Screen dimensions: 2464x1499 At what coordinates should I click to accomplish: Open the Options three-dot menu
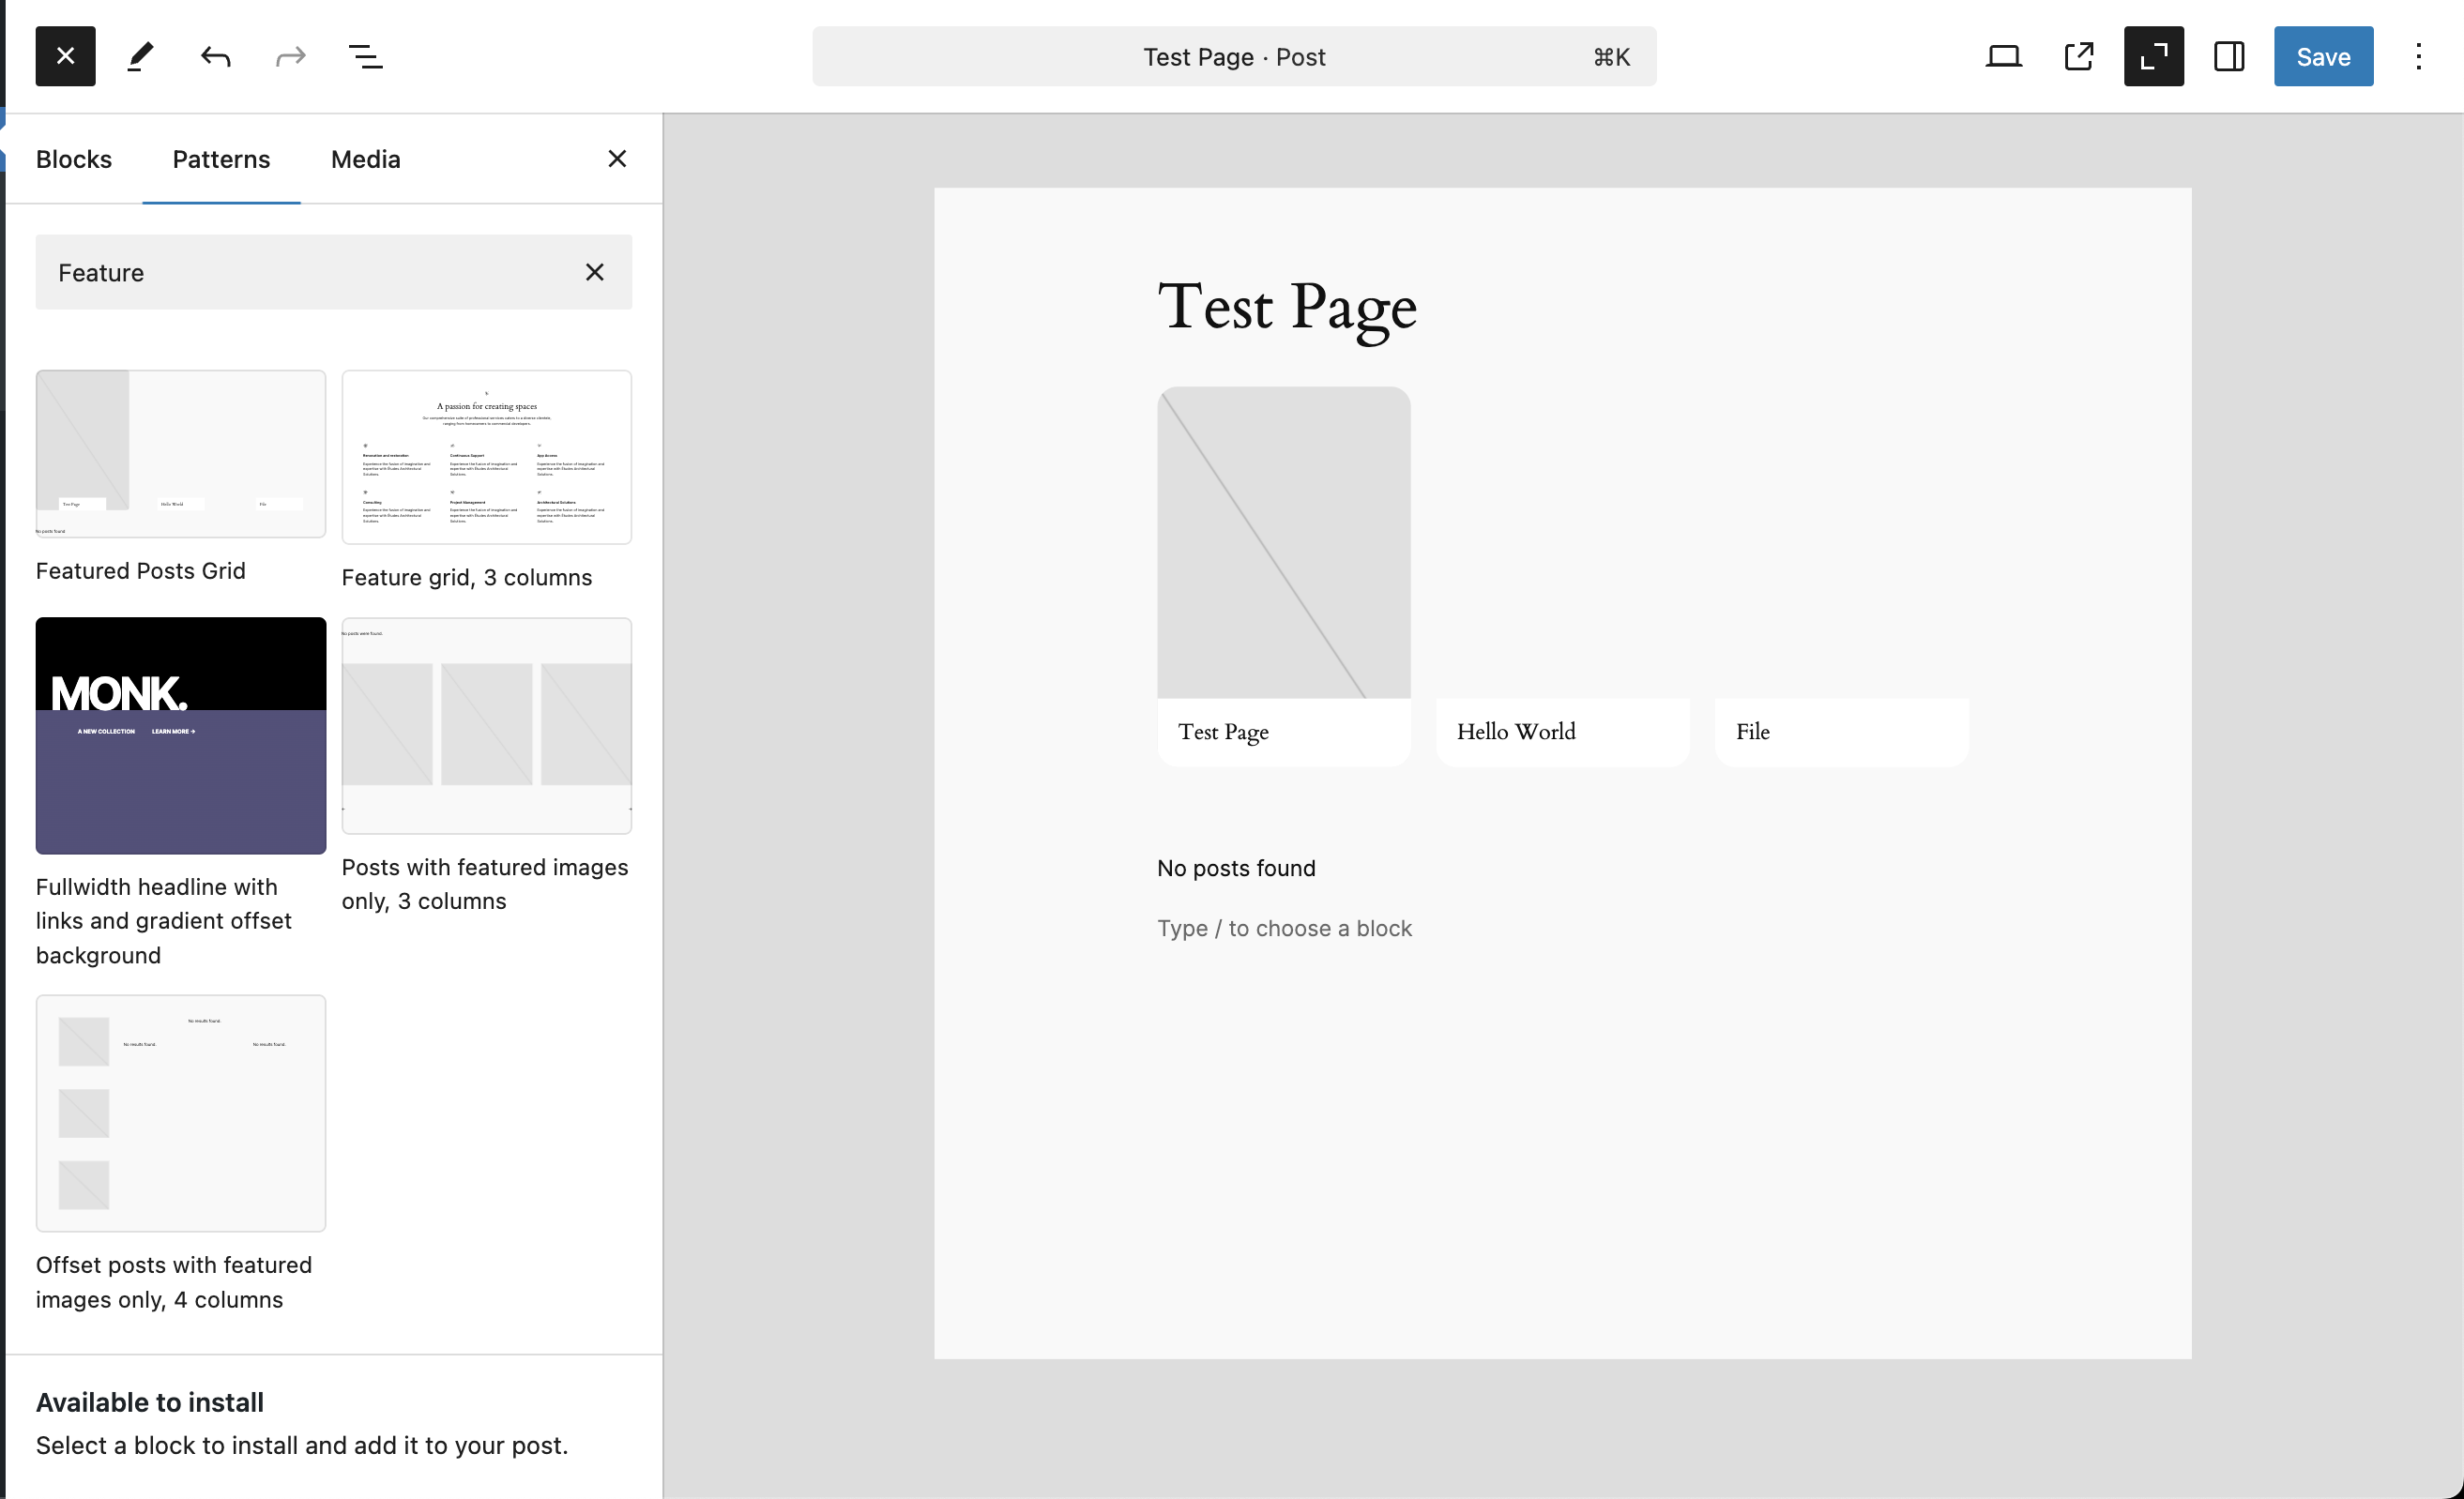tap(2418, 56)
